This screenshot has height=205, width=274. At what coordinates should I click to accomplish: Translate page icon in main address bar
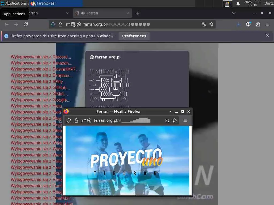204,24
